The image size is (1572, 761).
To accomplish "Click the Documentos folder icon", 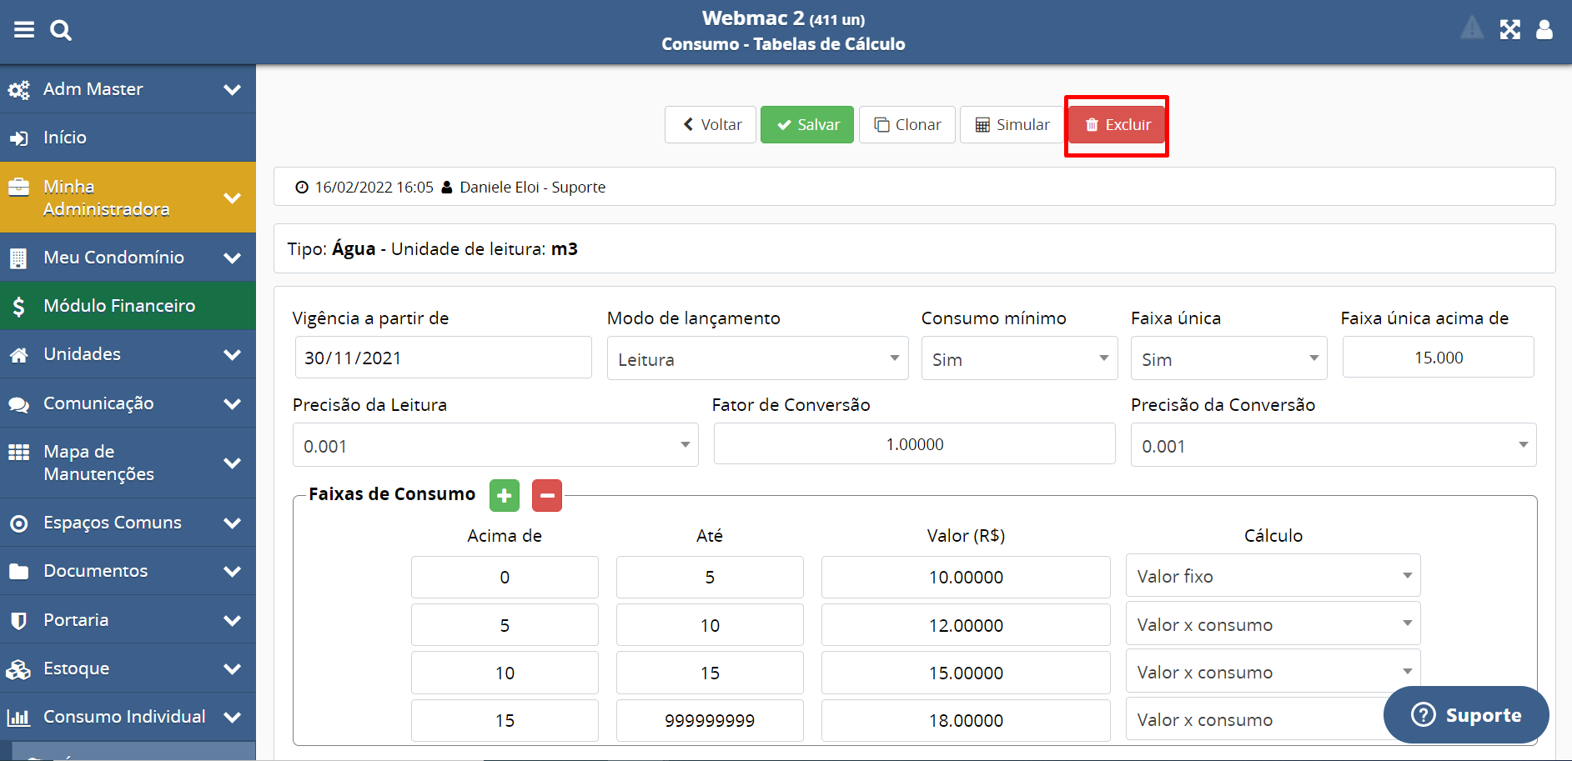I will click(x=18, y=571).
